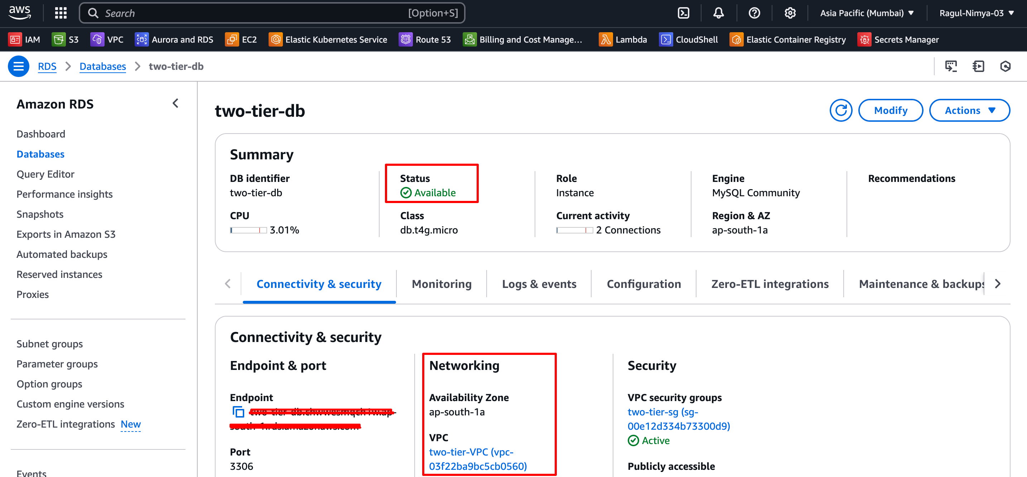1027x477 pixels.
Task: Open Secrets Manager shortcut
Action: tap(898, 39)
